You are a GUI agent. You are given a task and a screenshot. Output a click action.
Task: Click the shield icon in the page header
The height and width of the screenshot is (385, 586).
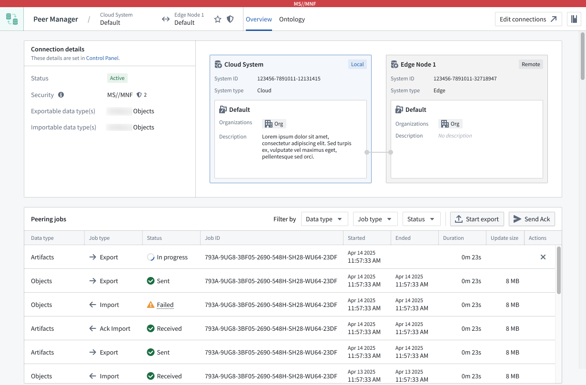point(230,19)
